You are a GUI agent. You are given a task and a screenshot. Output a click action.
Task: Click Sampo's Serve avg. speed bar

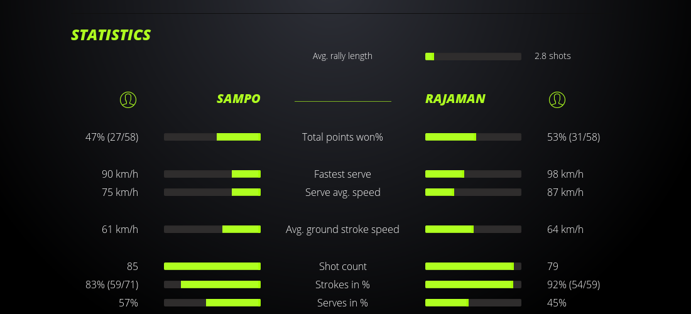click(212, 192)
